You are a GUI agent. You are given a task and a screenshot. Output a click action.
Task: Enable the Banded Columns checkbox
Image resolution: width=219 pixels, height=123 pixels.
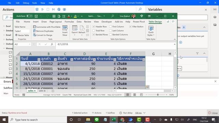point(110,35)
